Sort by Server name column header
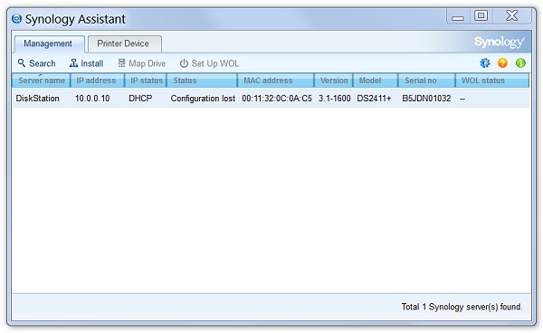This screenshot has height=333, width=543. pos(42,81)
